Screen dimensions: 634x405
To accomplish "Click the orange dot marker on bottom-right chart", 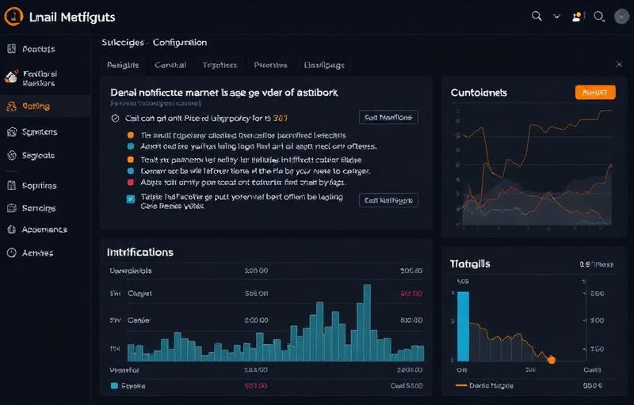I will [x=552, y=360].
